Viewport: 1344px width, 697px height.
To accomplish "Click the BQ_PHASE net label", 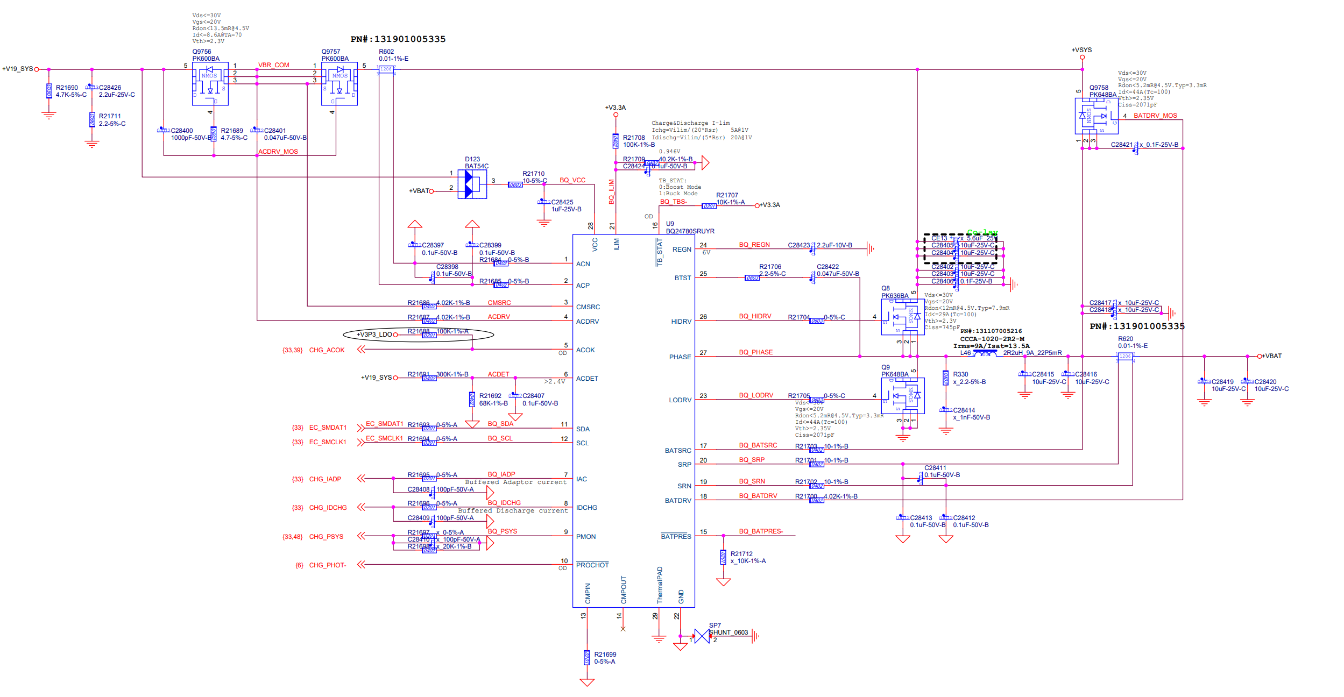I will point(755,352).
